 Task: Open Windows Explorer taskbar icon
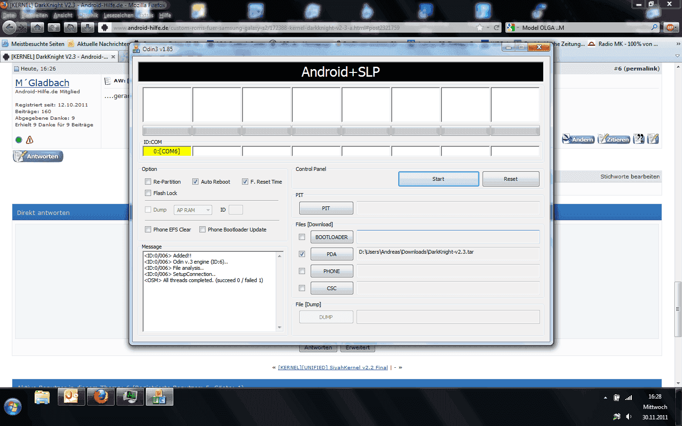[x=42, y=397]
